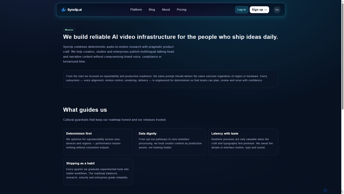Open the Platform menu item

tap(136, 10)
